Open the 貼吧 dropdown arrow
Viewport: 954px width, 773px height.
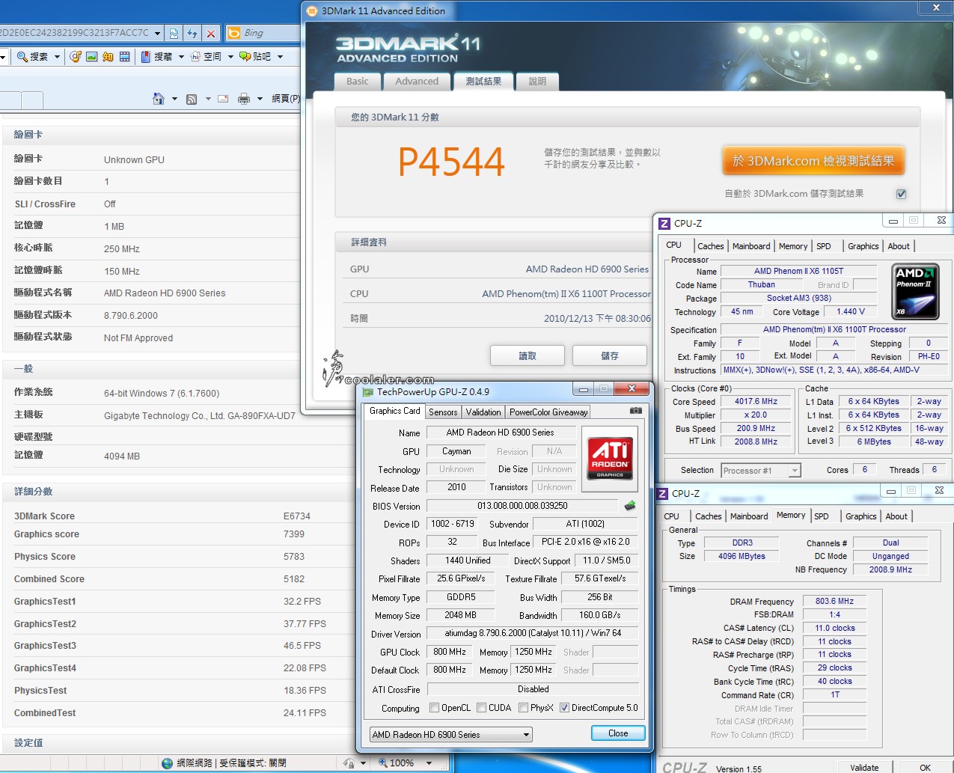pos(280,56)
